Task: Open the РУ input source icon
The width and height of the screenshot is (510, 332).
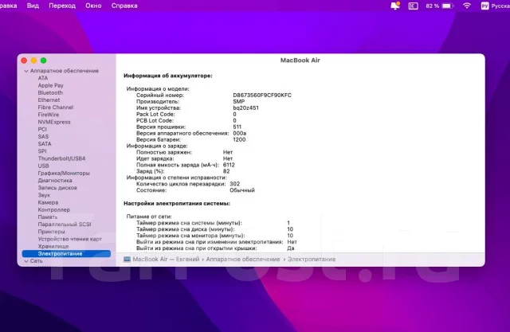Action: [484, 6]
